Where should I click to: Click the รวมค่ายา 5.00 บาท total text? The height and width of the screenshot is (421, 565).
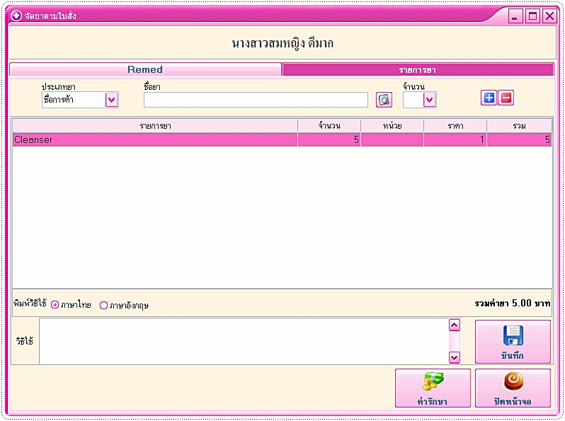click(513, 304)
